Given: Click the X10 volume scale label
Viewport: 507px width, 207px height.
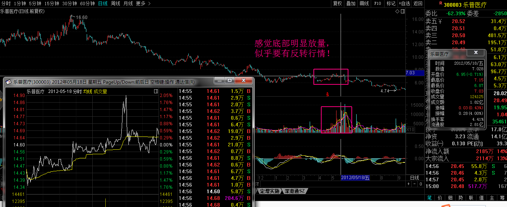Looking at the screenshot, I should pyautogui.click(x=410, y=130).
